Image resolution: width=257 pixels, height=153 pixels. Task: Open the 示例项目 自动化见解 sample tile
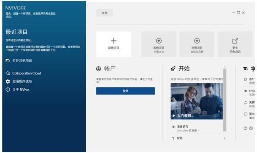[x=197, y=44]
